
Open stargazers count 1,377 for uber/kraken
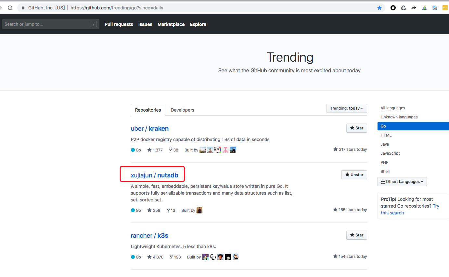click(x=155, y=150)
